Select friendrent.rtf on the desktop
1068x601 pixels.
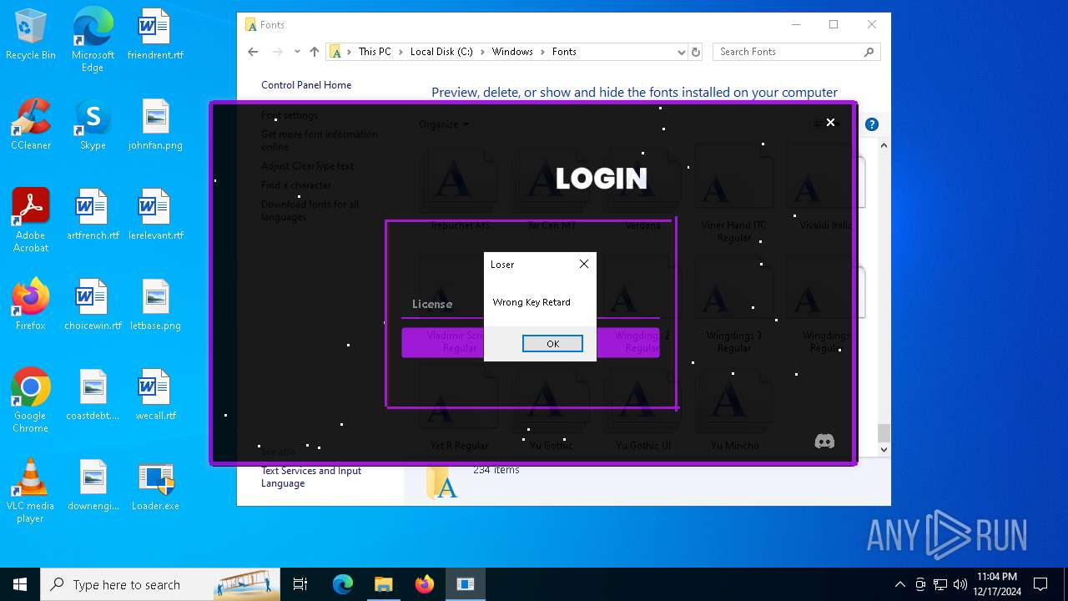click(x=155, y=35)
